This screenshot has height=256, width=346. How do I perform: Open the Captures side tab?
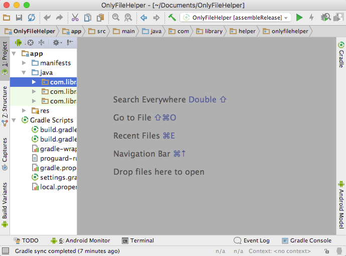point(5,154)
